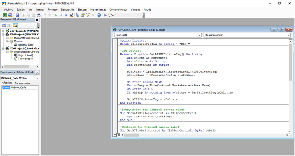Open the Project Explorer toolbar icon

78,15
